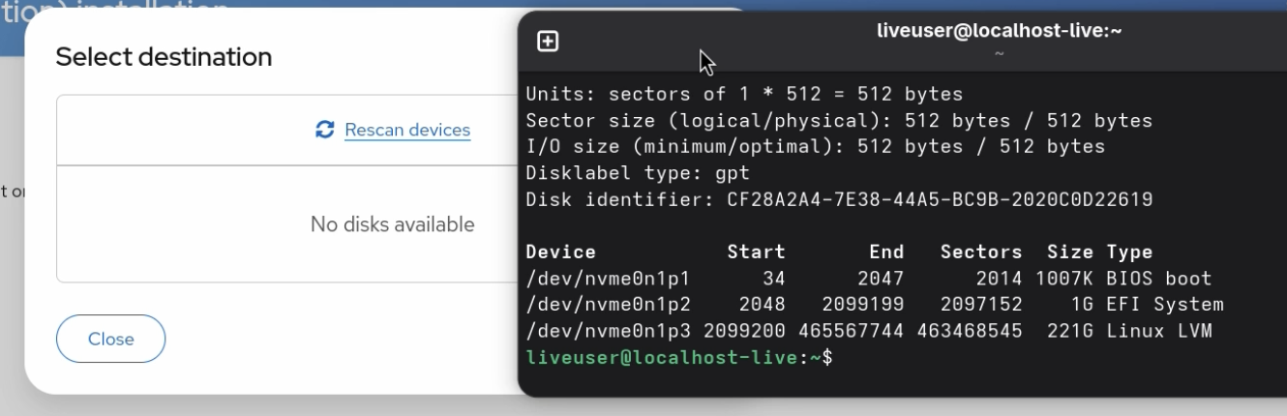Click the Size column header in terminal
Screen dimensions: 1287x416
[x=1070, y=252]
